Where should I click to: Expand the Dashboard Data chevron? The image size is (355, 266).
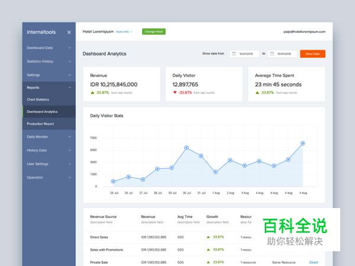(x=69, y=48)
